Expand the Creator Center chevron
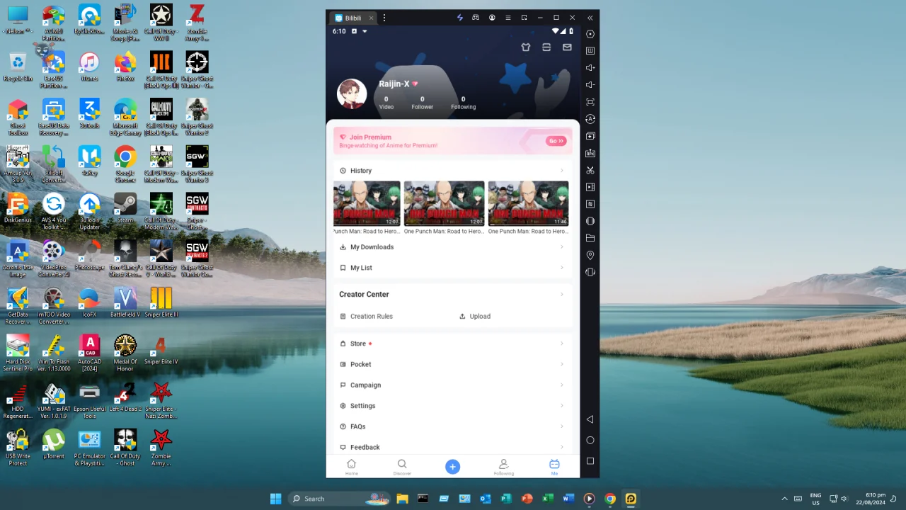The width and height of the screenshot is (906, 510). pyautogui.click(x=562, y=295)
